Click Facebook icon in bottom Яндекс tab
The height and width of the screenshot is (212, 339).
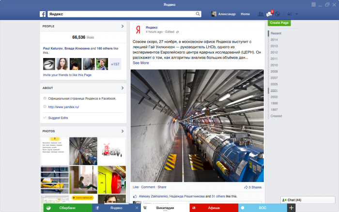[97, 208]
